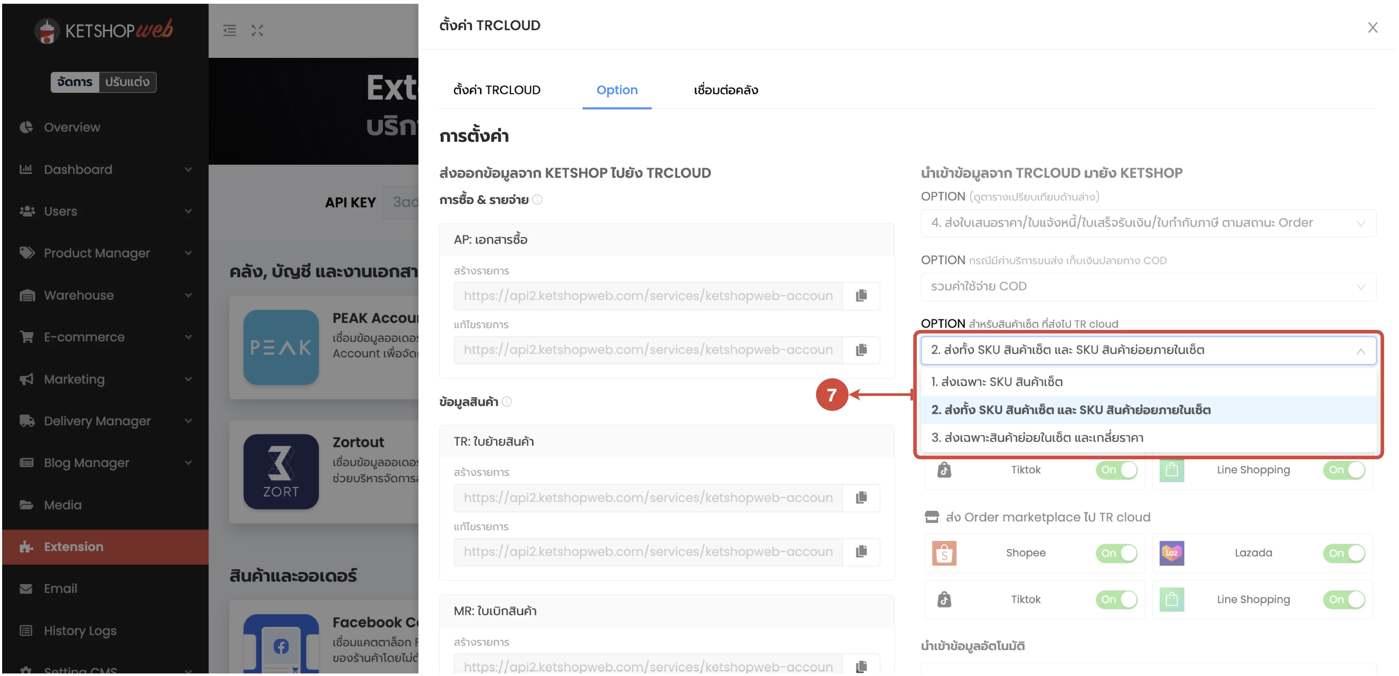The width and height of the screenshot is (1399, 676).
Task: Expand the Warehouse menu
Action: [104, 295]
